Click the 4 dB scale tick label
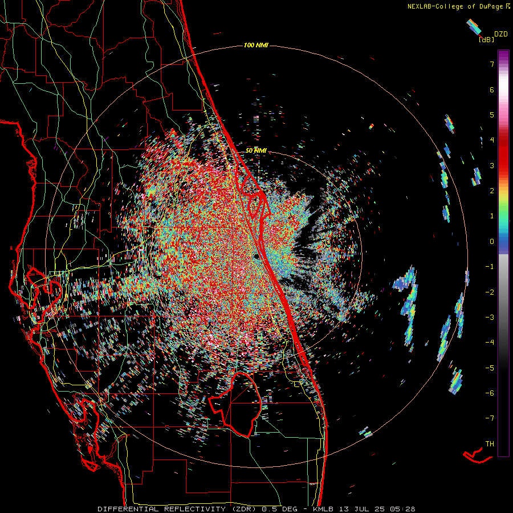 pos(492,140)
